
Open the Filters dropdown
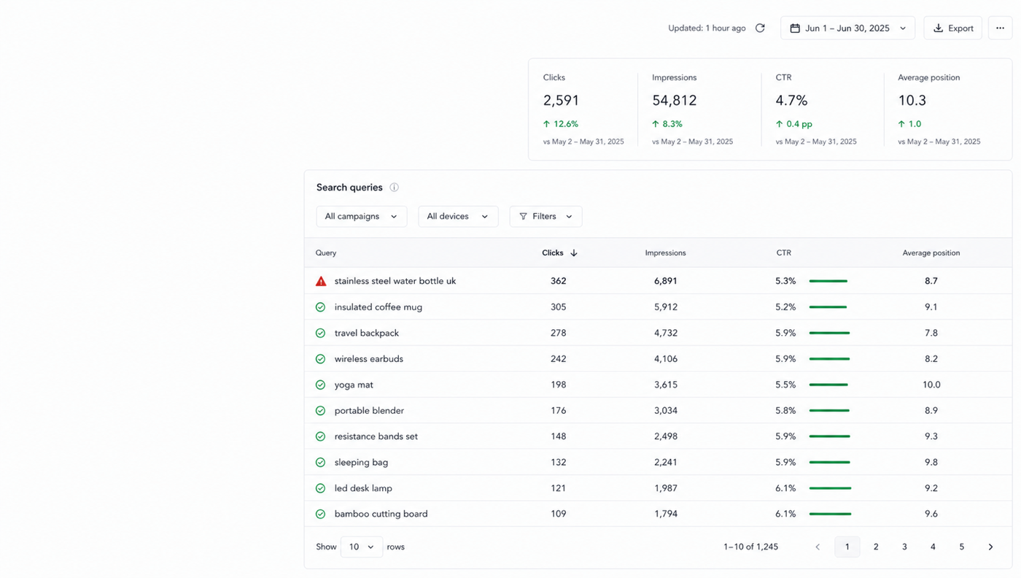[x=546, y=216]
